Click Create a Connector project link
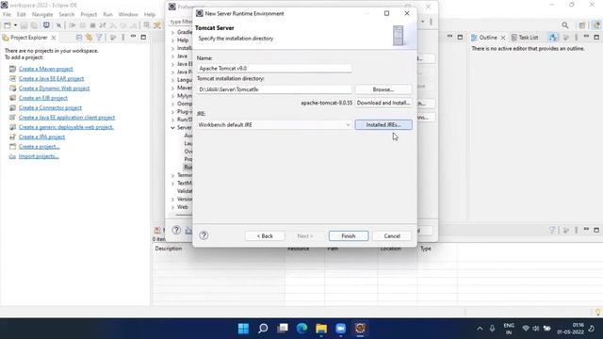 (50, 107)
